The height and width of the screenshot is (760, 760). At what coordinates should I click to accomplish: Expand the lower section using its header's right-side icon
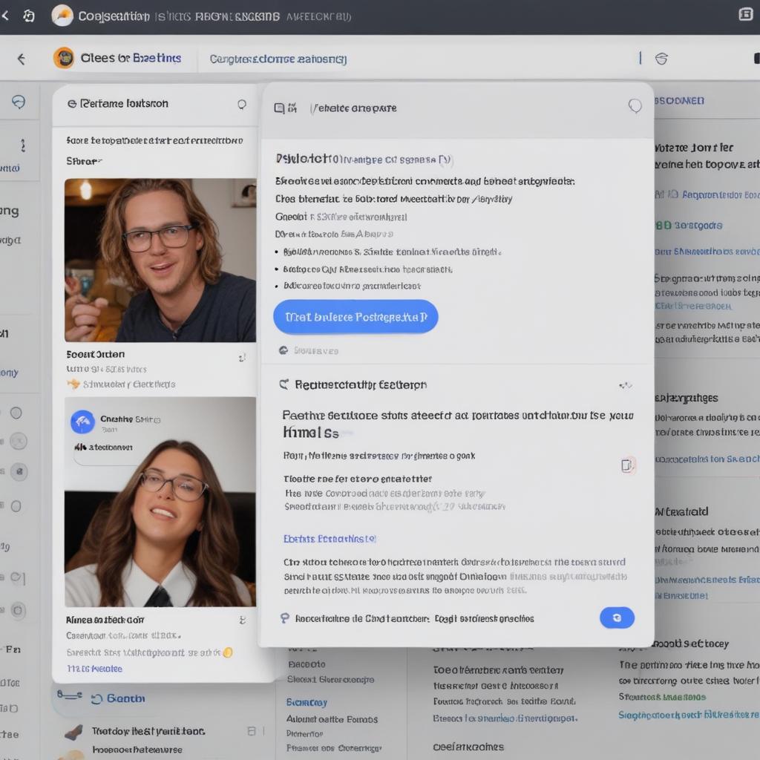(625, 385)
